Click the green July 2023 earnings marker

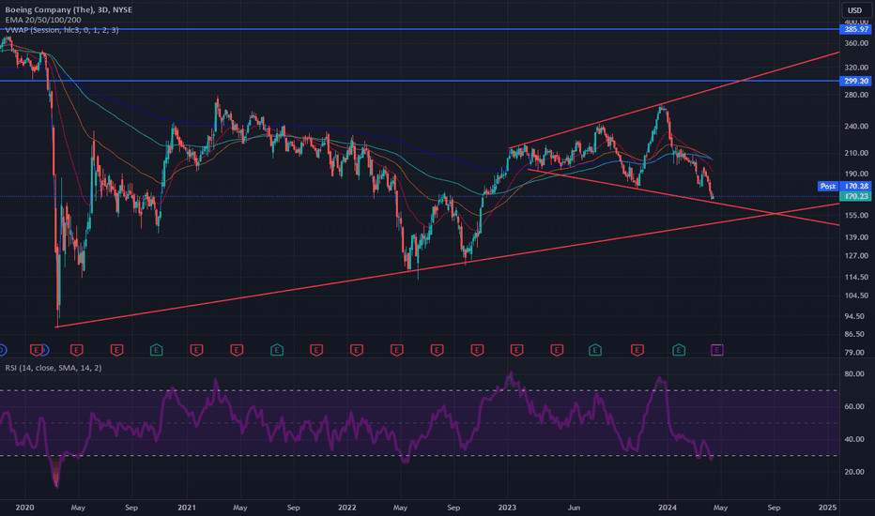pyautogui.click(x=595, y=350)
